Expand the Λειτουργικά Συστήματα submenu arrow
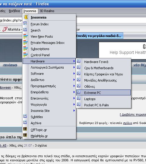This screenshot has width=146, height=164. click(x=74, y=67)
